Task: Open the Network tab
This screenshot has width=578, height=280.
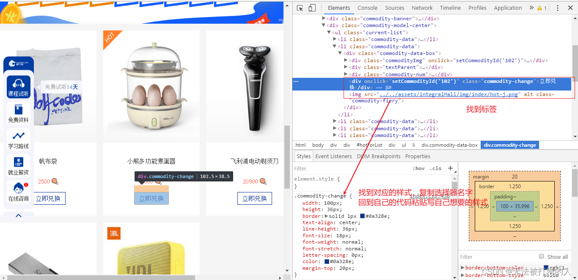Action: [x=422, y=8]
